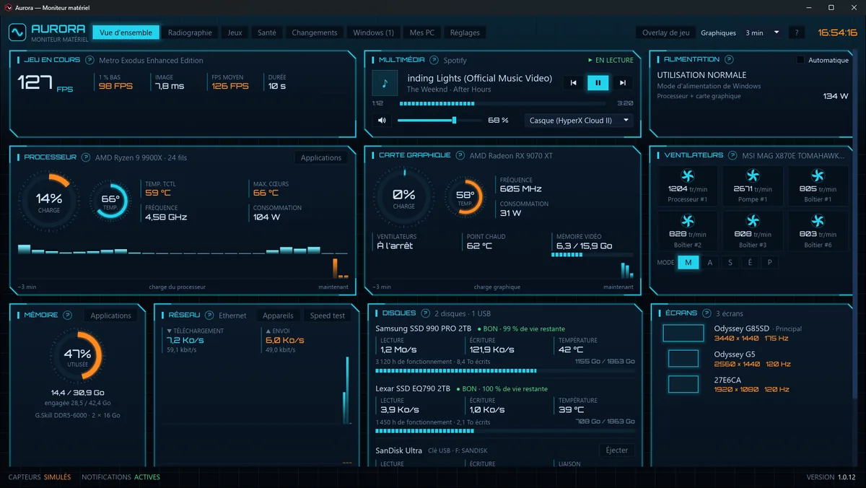
Task: Show help for the Écrans panel
Action: point(707,313)
